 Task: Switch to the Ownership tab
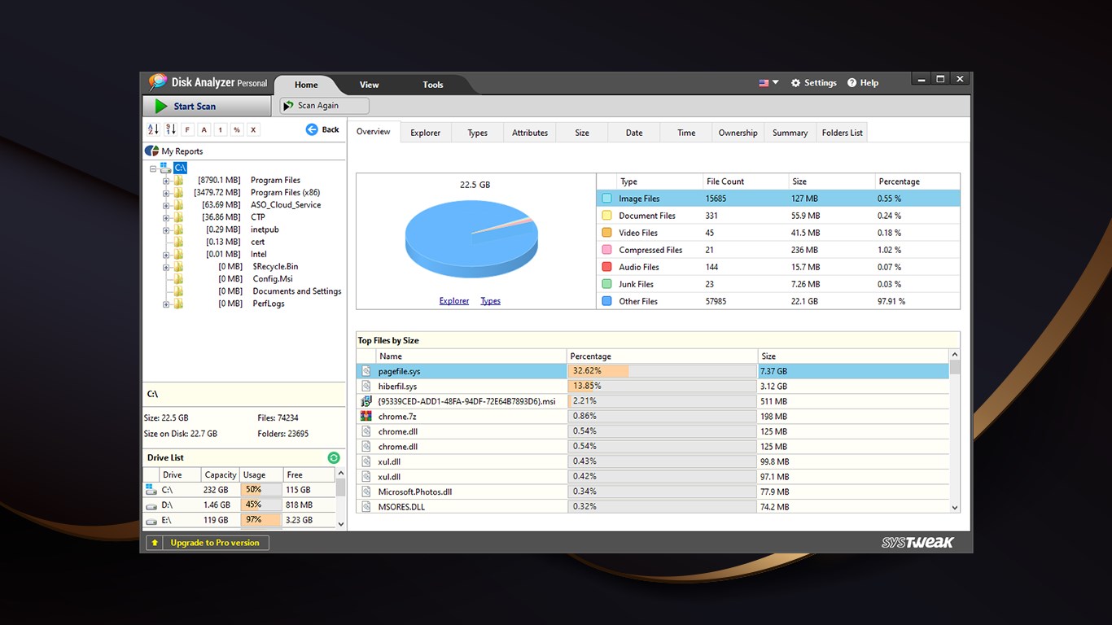point(738,133)
